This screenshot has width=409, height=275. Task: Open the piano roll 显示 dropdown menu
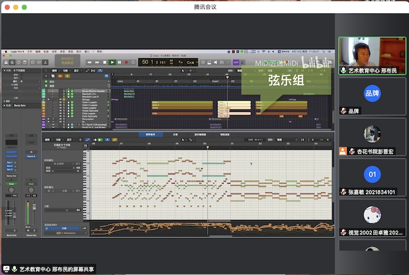(70, 140)
